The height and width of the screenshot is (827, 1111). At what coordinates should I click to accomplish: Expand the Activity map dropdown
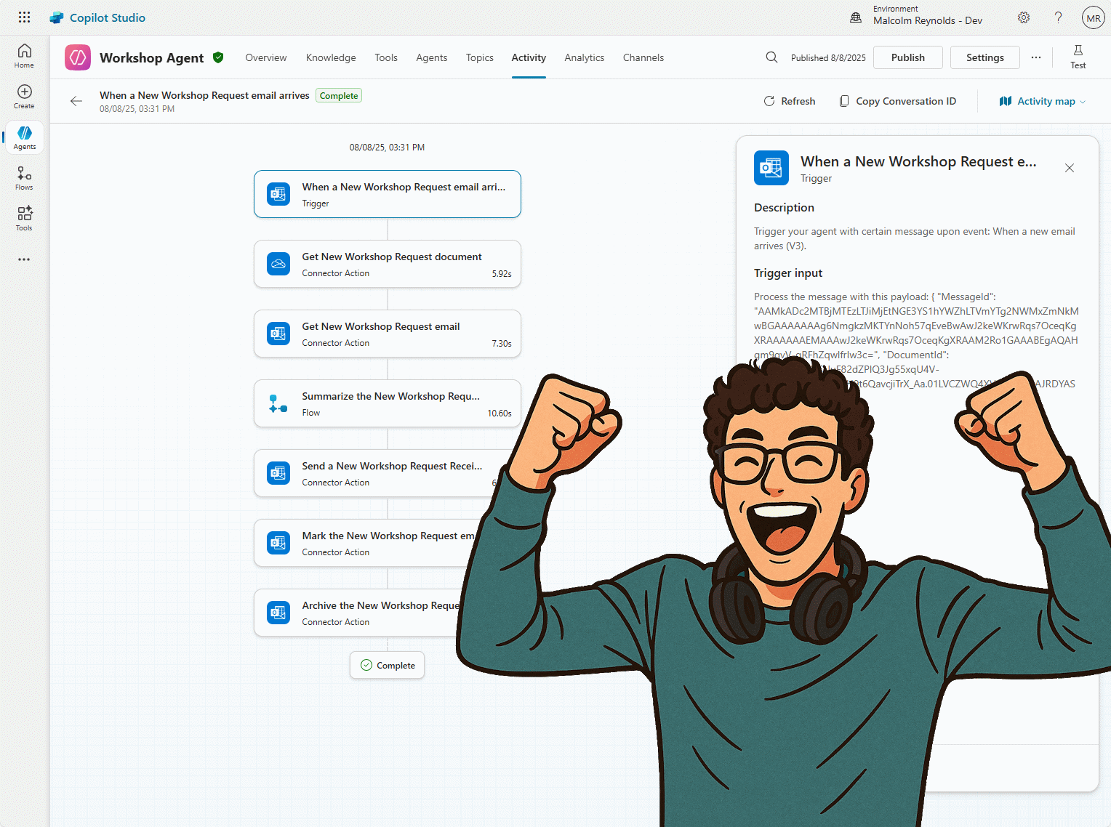tap(1042, 101)
